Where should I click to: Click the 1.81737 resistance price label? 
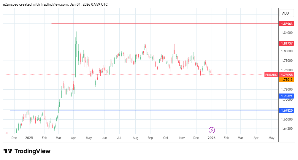[x=287, y=43]
